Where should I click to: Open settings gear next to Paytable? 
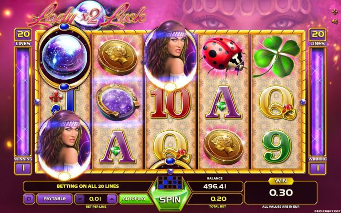click(x=29, y=199)
